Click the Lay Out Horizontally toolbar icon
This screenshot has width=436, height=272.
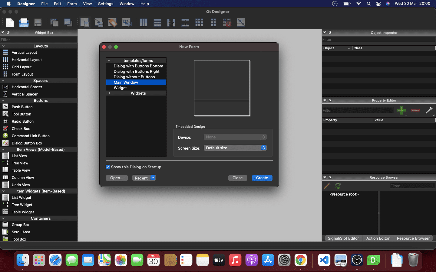tap(144, 23)
